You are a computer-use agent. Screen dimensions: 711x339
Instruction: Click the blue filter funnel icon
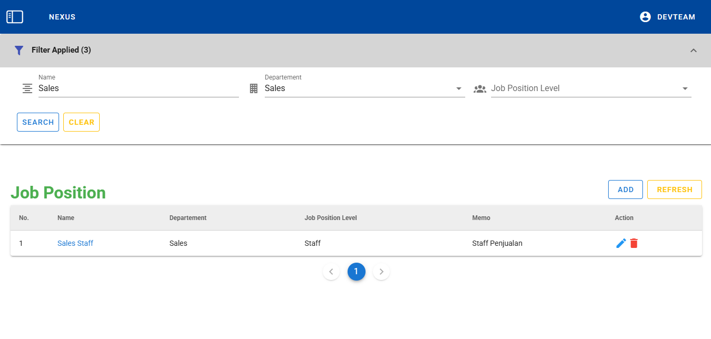click(19, 51)
